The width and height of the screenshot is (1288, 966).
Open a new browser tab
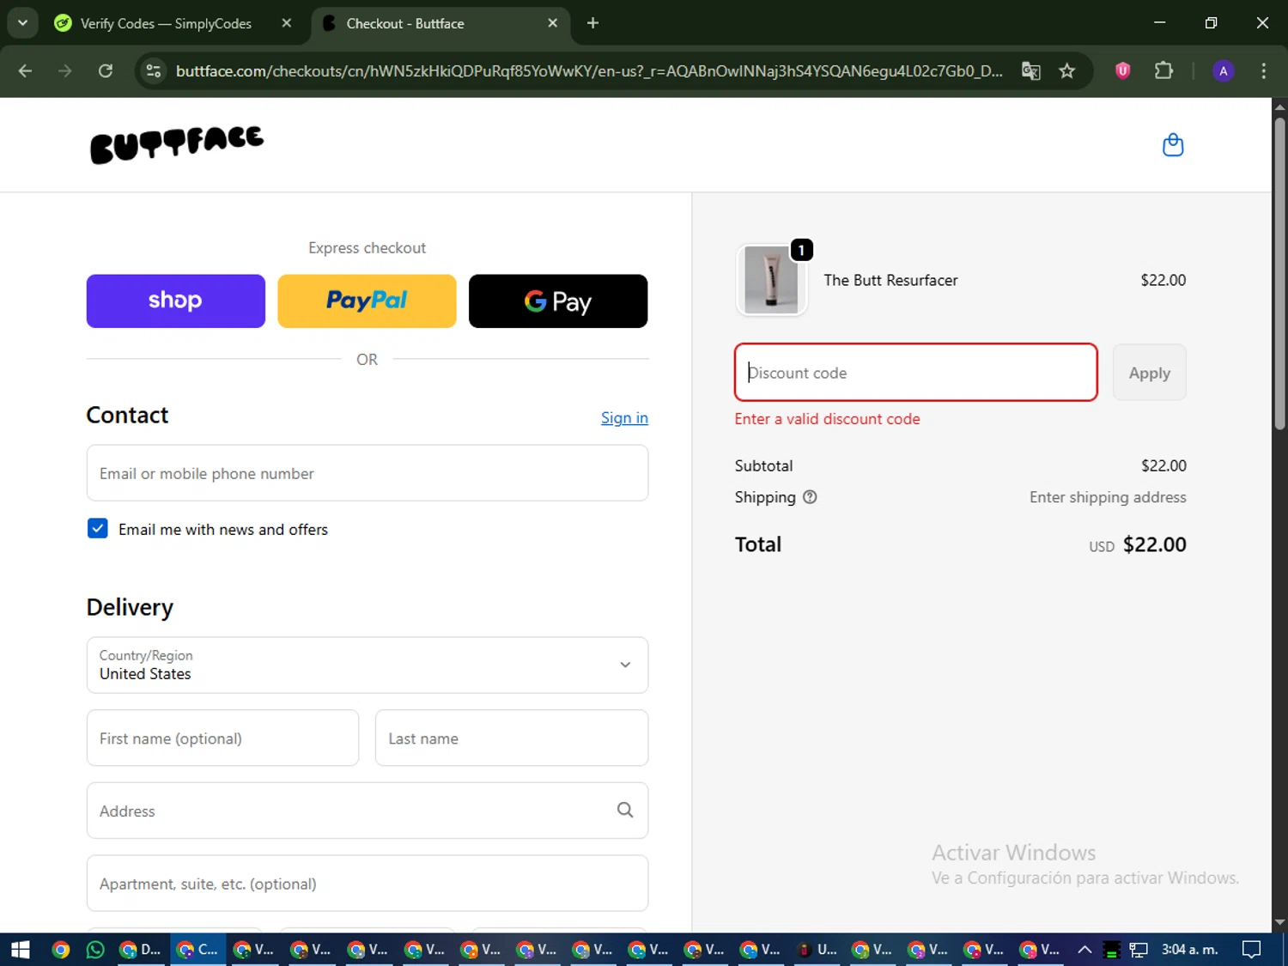click(592, 23)
